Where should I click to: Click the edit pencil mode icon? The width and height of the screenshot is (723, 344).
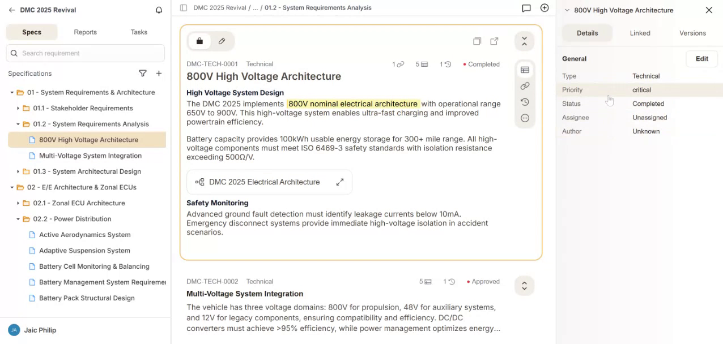click(222, 41)
